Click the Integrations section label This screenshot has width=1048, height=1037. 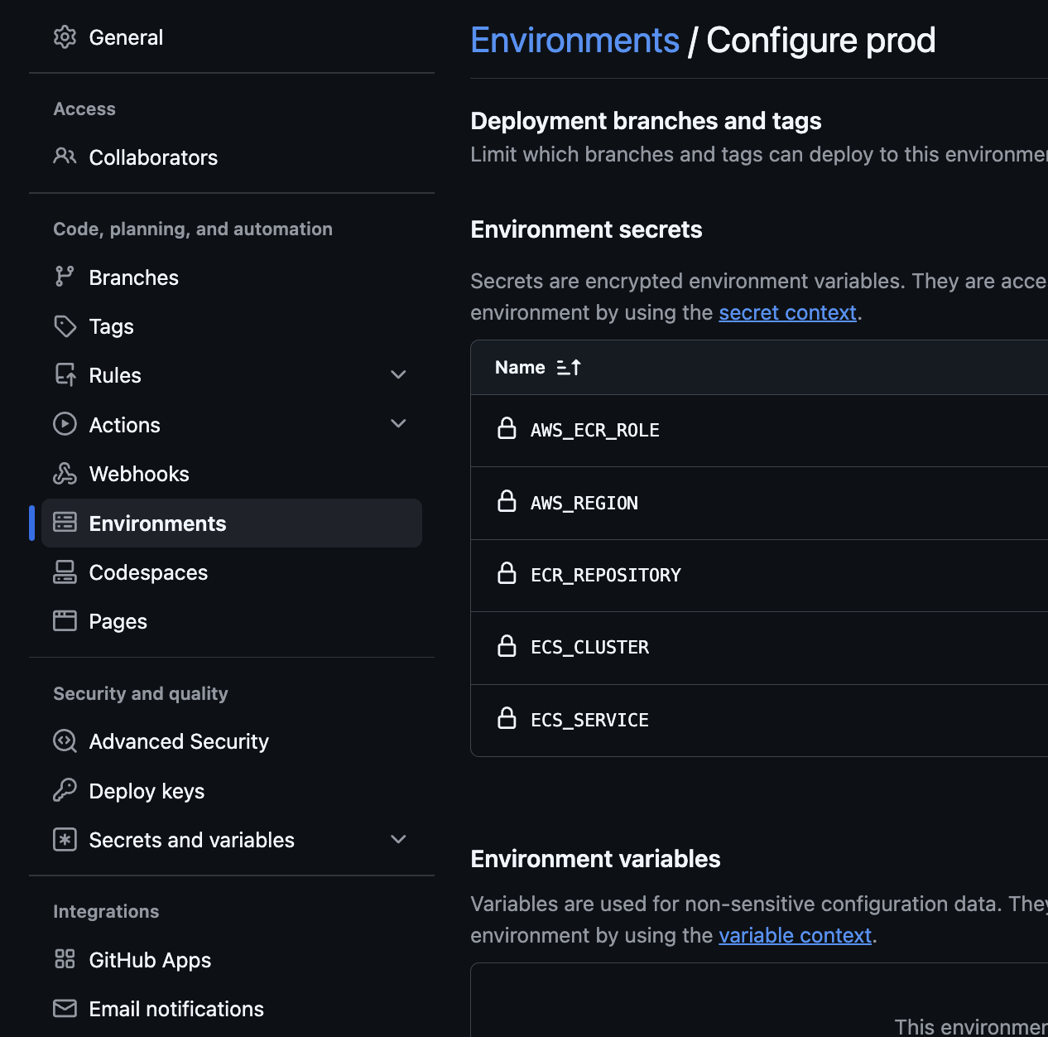click(x=106, y=911)
